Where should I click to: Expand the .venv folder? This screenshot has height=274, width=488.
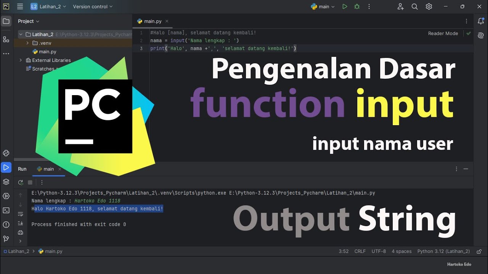(x=27, y=43)
